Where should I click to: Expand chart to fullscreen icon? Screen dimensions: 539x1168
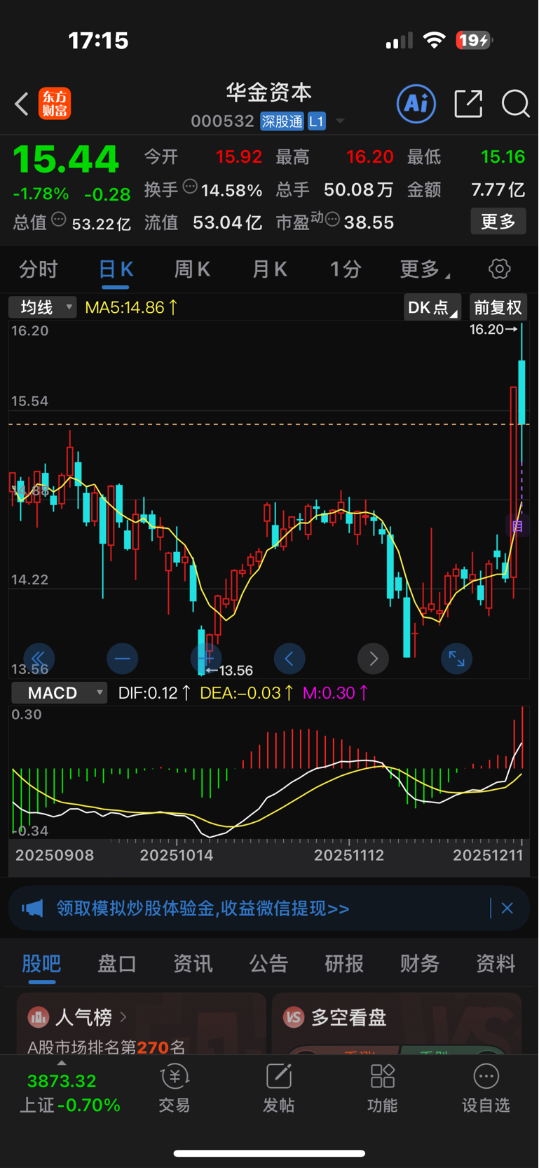tap(456, 658)
